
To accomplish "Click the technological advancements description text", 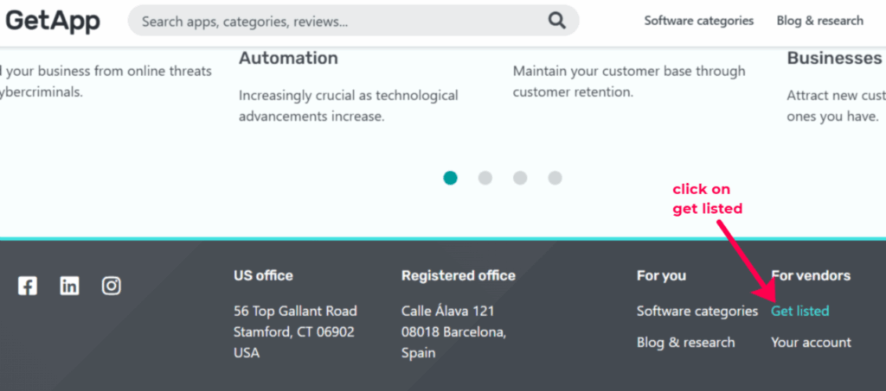I will pos(349,106).
